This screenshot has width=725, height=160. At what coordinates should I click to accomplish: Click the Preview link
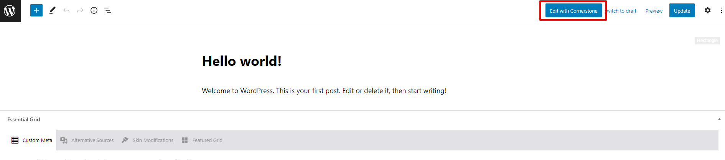pos(654,11)
